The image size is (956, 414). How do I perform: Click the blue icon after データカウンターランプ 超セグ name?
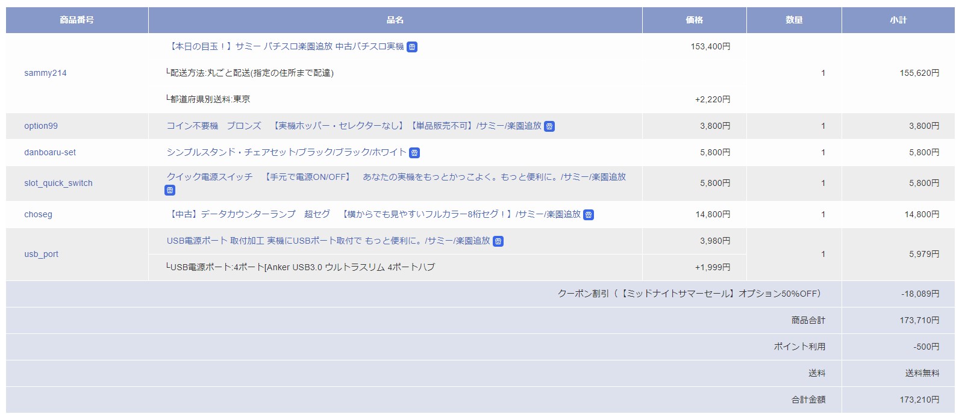(589, 215)
